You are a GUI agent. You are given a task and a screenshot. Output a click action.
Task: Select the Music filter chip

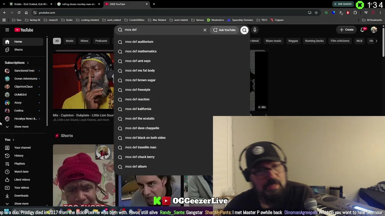[x=69, y=41]
